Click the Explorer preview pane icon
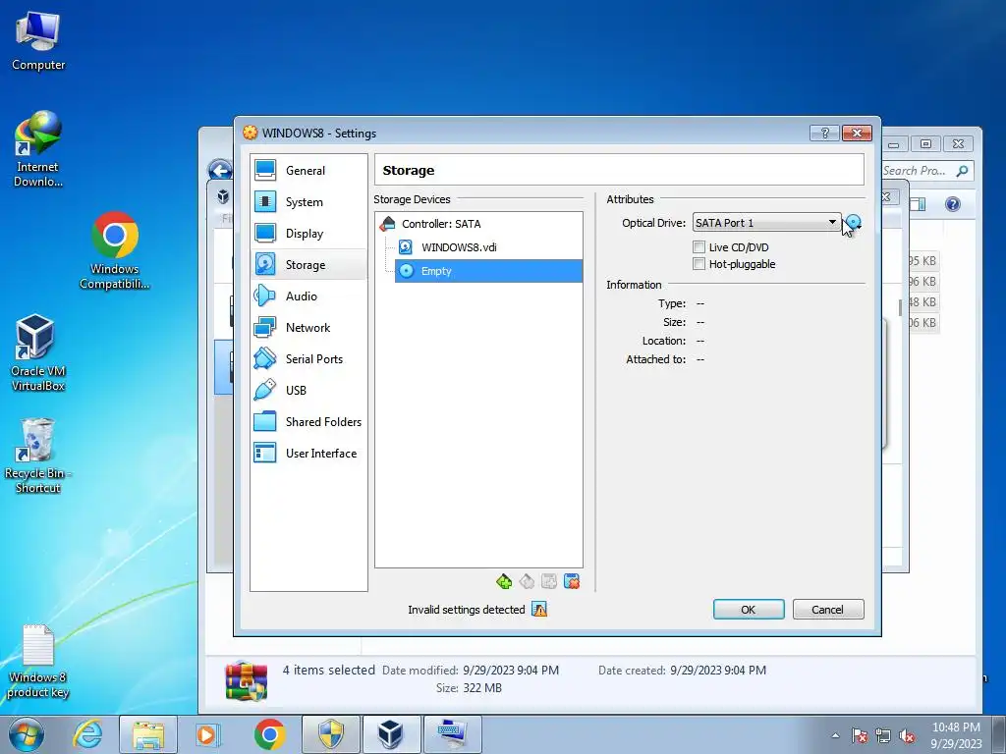 pyautogui.click(x=919, y=204)
